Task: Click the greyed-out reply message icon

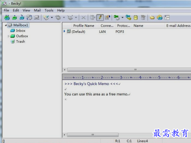Action: [x=58, y=18]
